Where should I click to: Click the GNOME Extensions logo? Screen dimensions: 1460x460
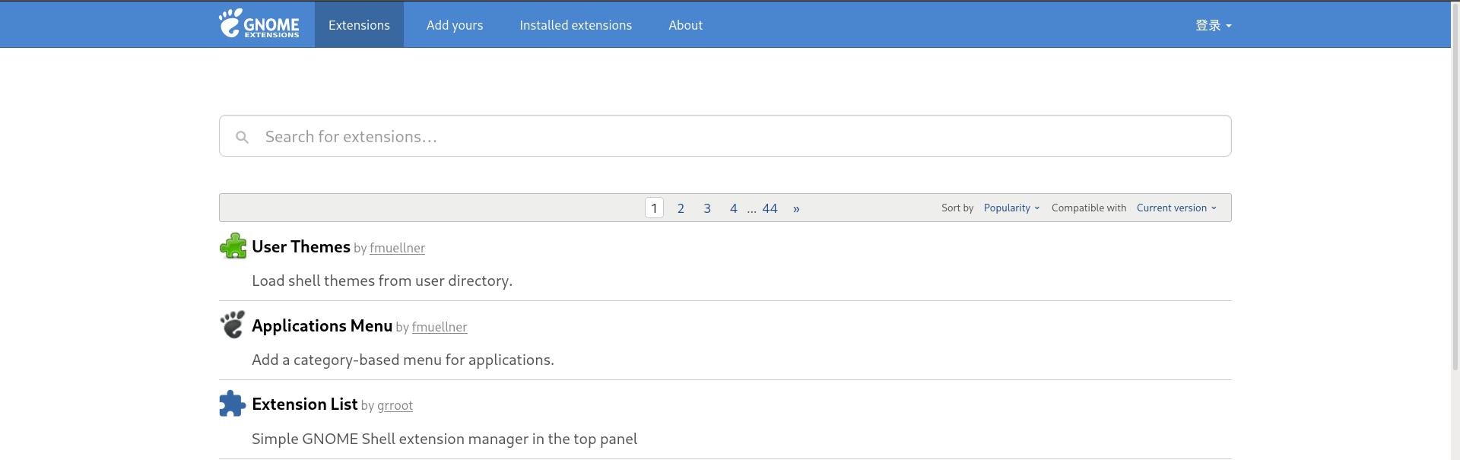pyautogui.click(x=259, y=24)
